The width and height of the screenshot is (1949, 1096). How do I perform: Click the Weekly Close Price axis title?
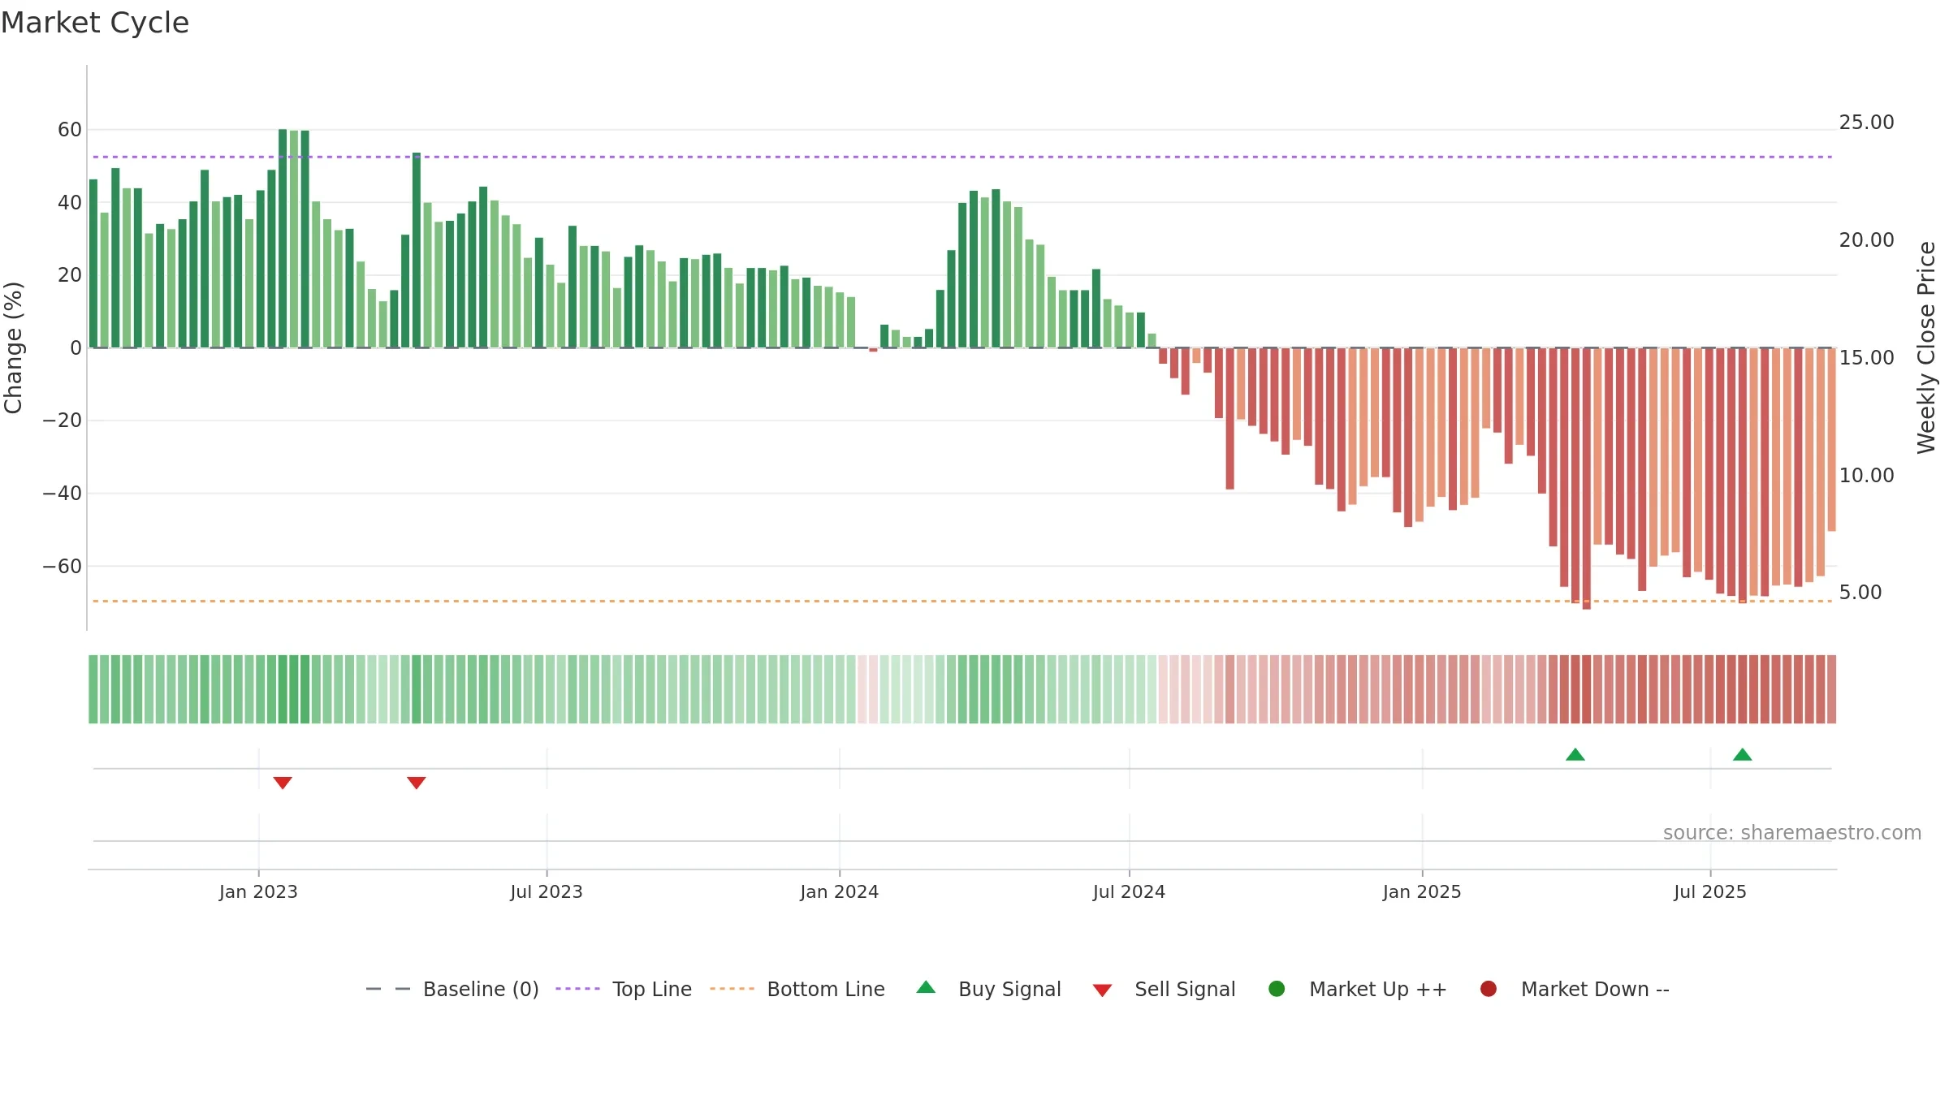point(1926,347)
